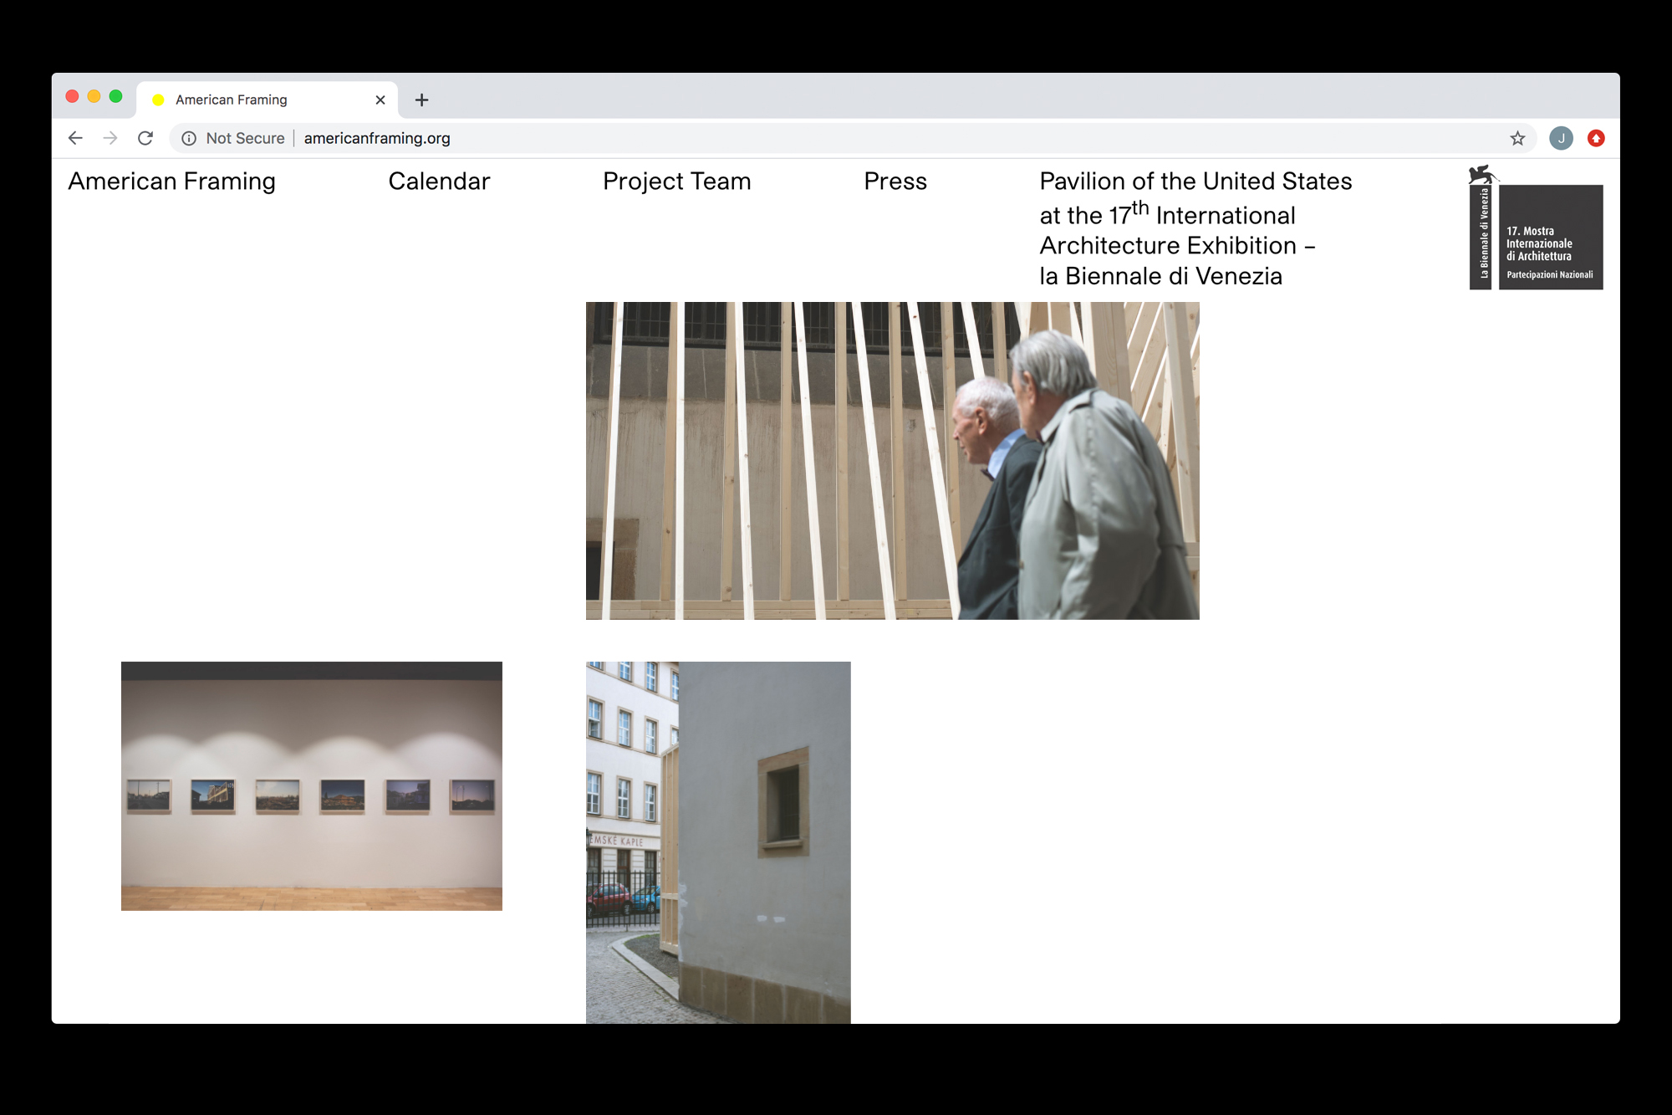Go to the Press section
The image size is (1672, 1115).
(x=895, y=182)
